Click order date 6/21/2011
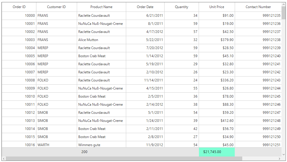The width and height of the screenshot is (287, 162). pyautogui.click(x=145, y=16)
